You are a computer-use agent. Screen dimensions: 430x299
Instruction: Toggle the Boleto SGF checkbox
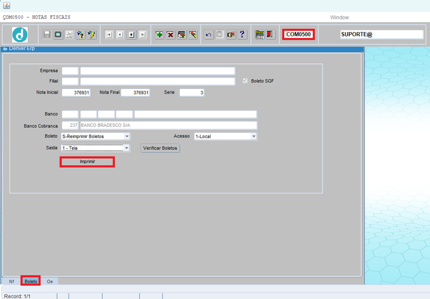point(245,81)
